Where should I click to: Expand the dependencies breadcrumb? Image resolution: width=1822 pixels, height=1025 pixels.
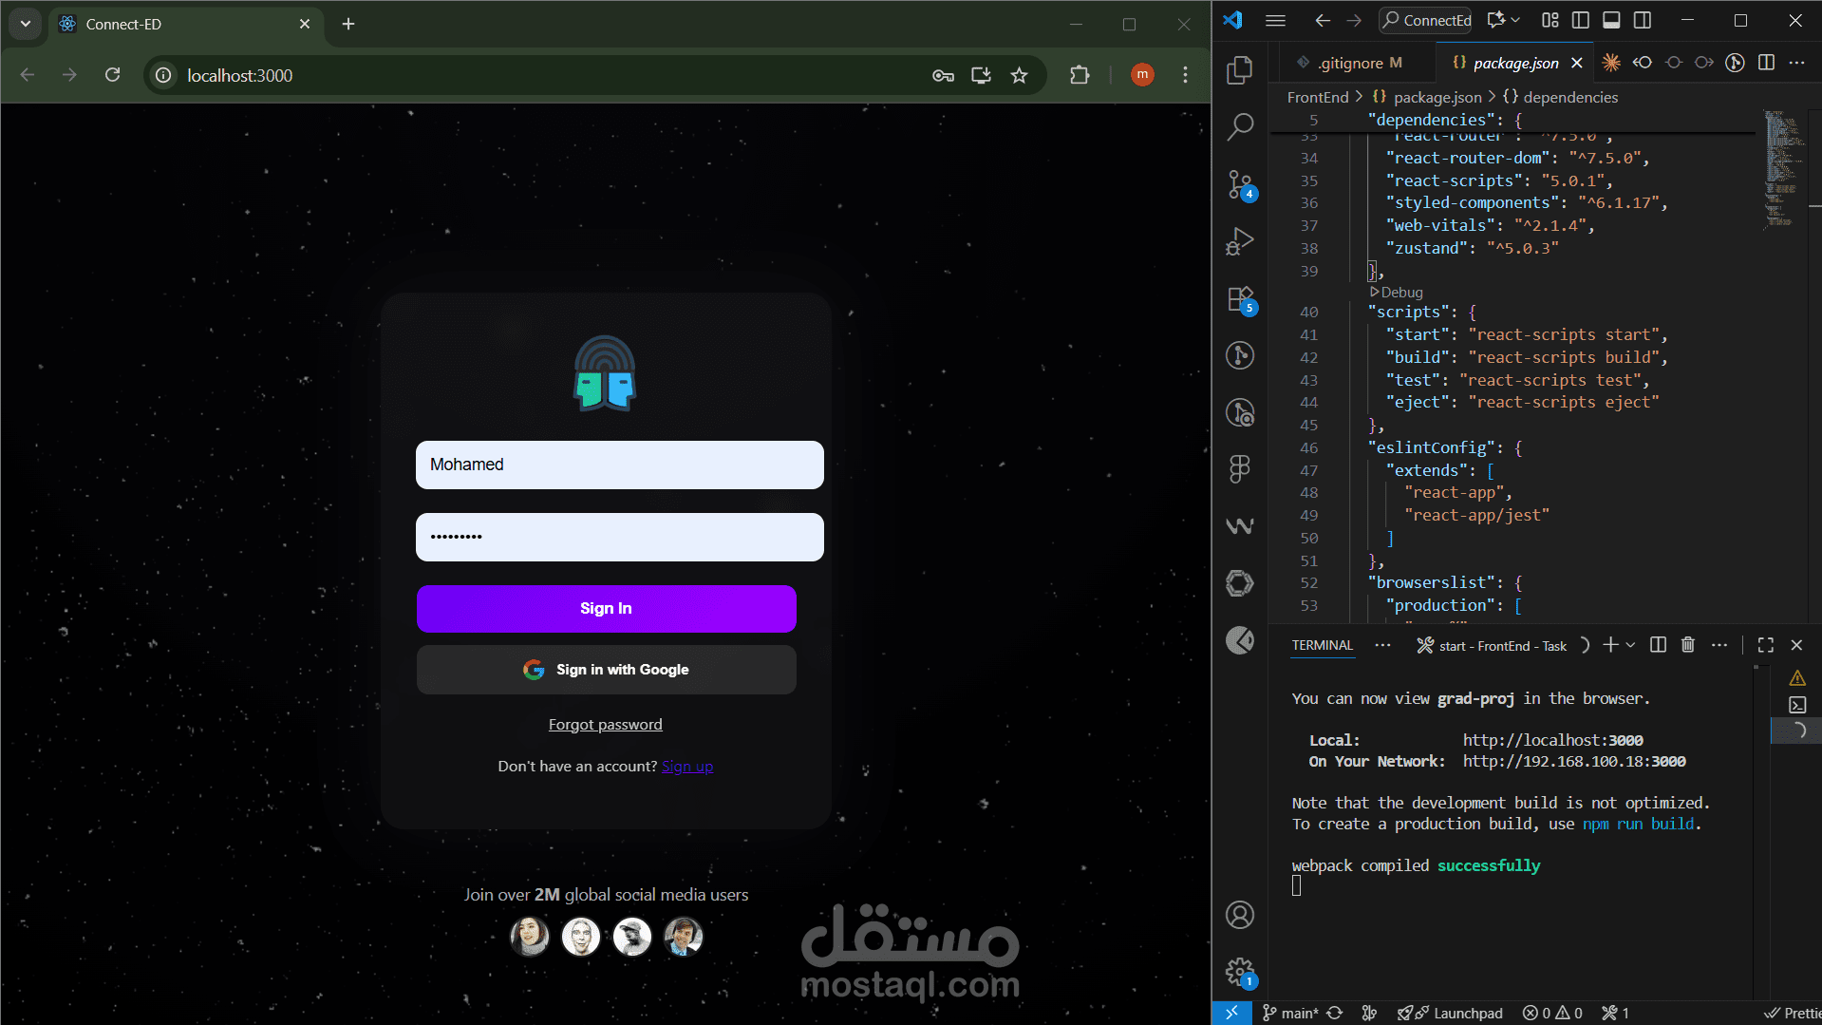point(1561,97)
